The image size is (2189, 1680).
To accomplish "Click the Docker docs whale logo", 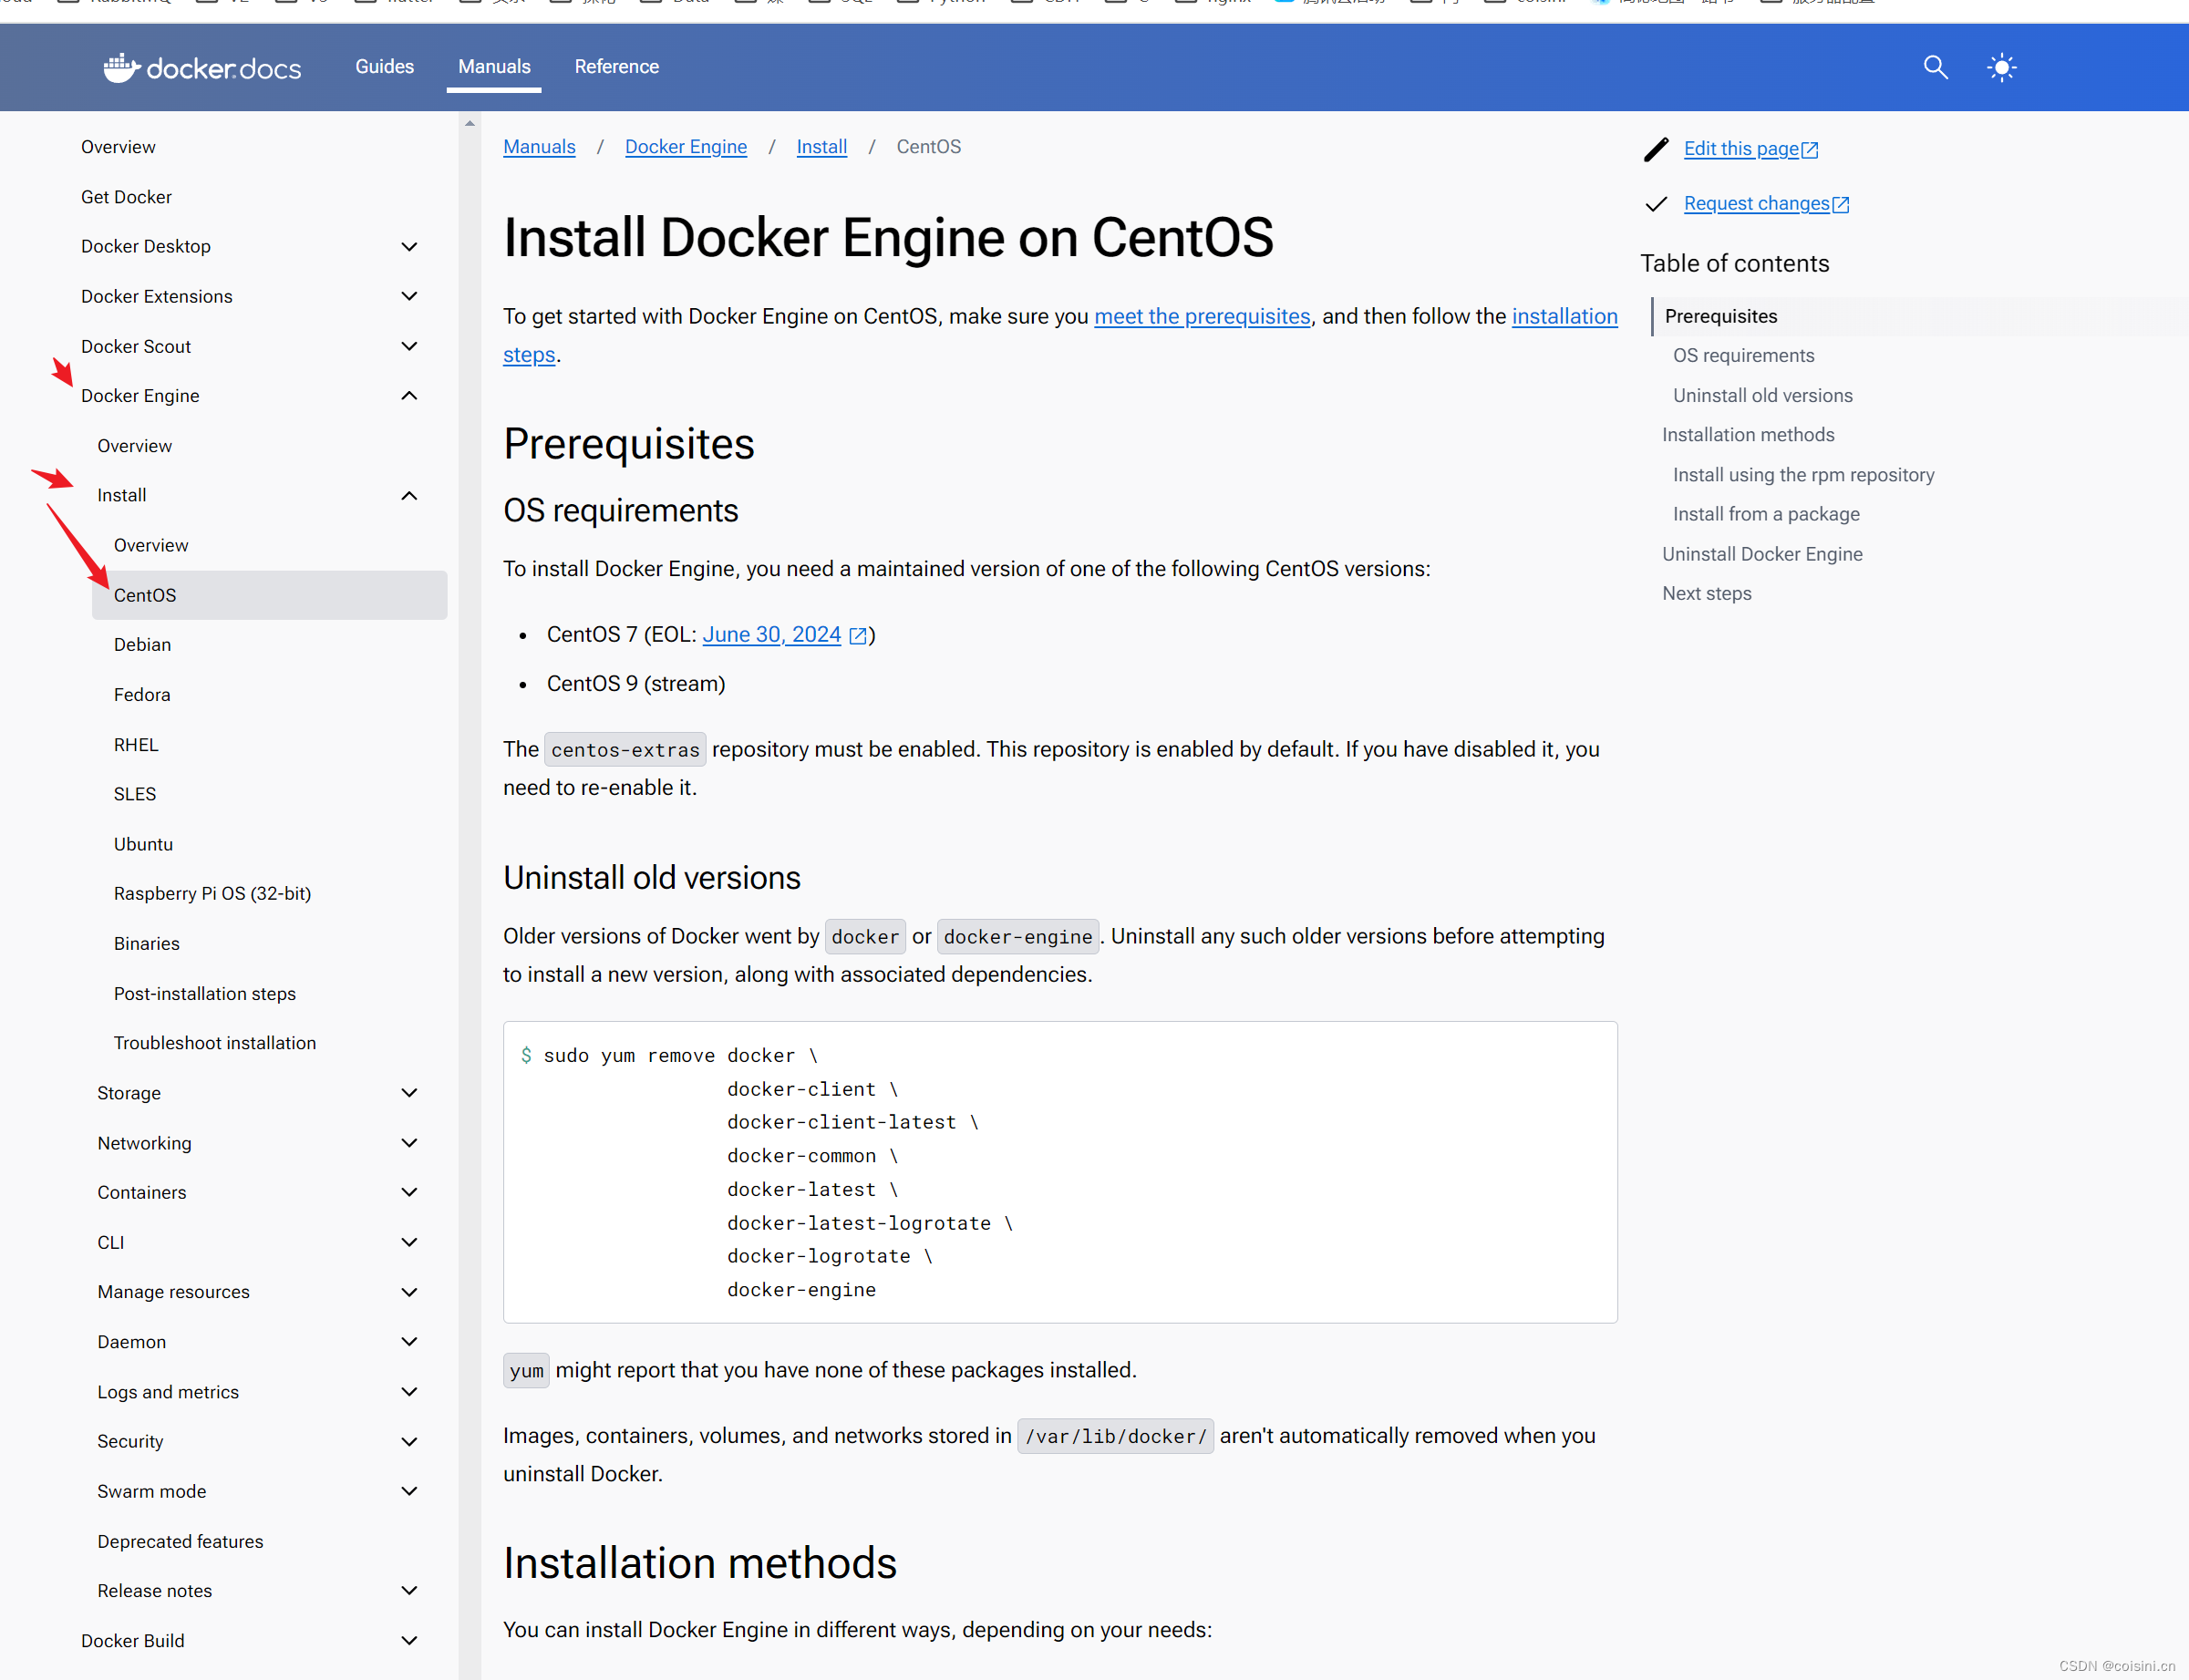I will tap(122, 67).
